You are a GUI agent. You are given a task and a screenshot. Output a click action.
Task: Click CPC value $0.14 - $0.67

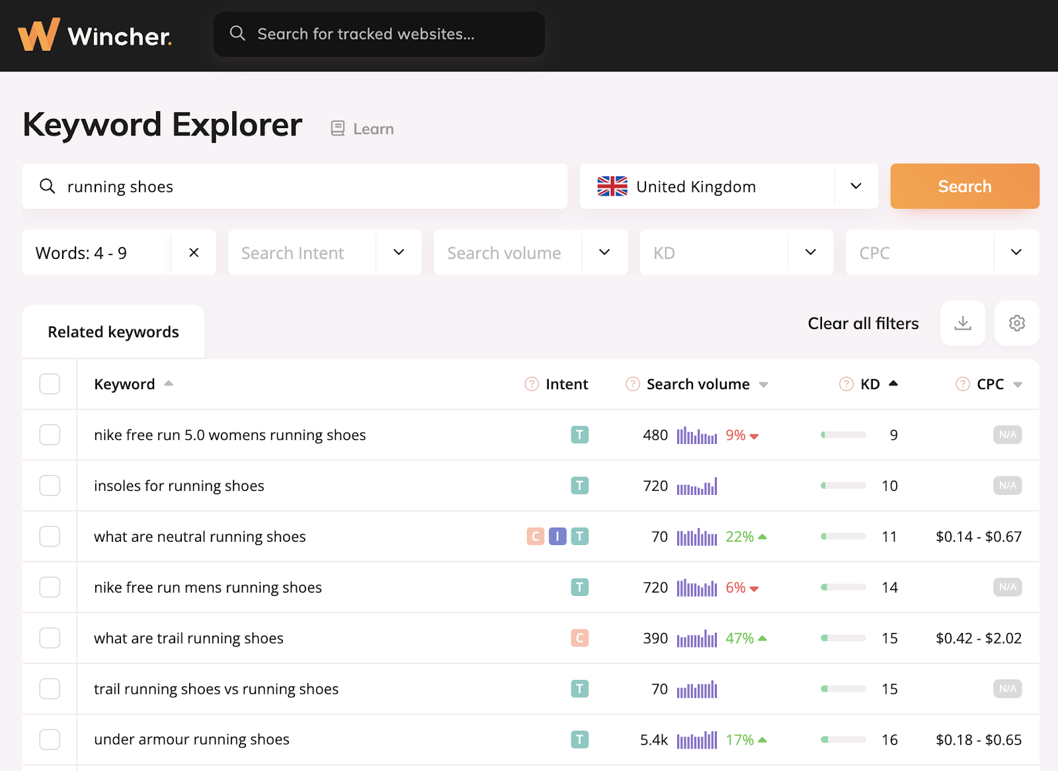pos(979,536)
